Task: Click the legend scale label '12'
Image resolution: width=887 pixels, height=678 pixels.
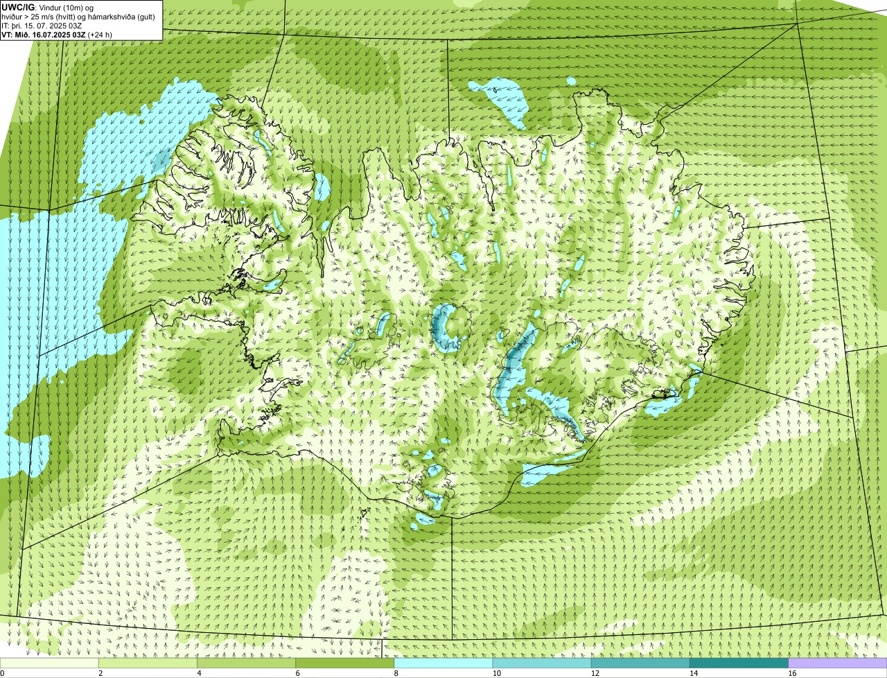Action: click(x=595, y=673)
